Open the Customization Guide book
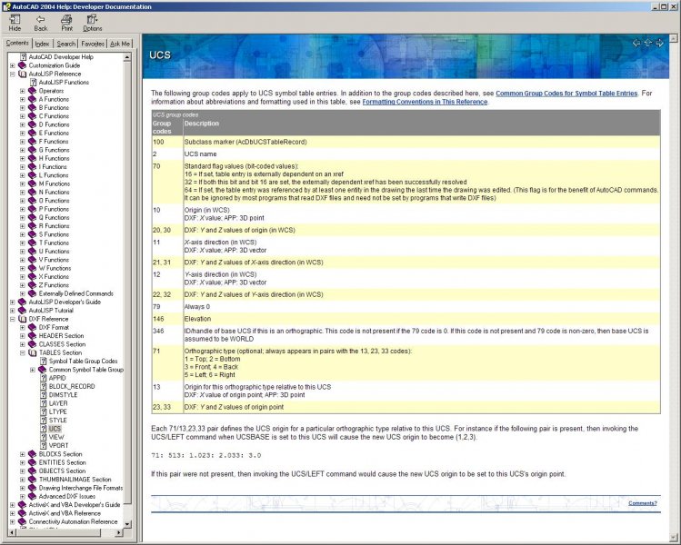Screen dimensions: 681x545 click(54, 65)
